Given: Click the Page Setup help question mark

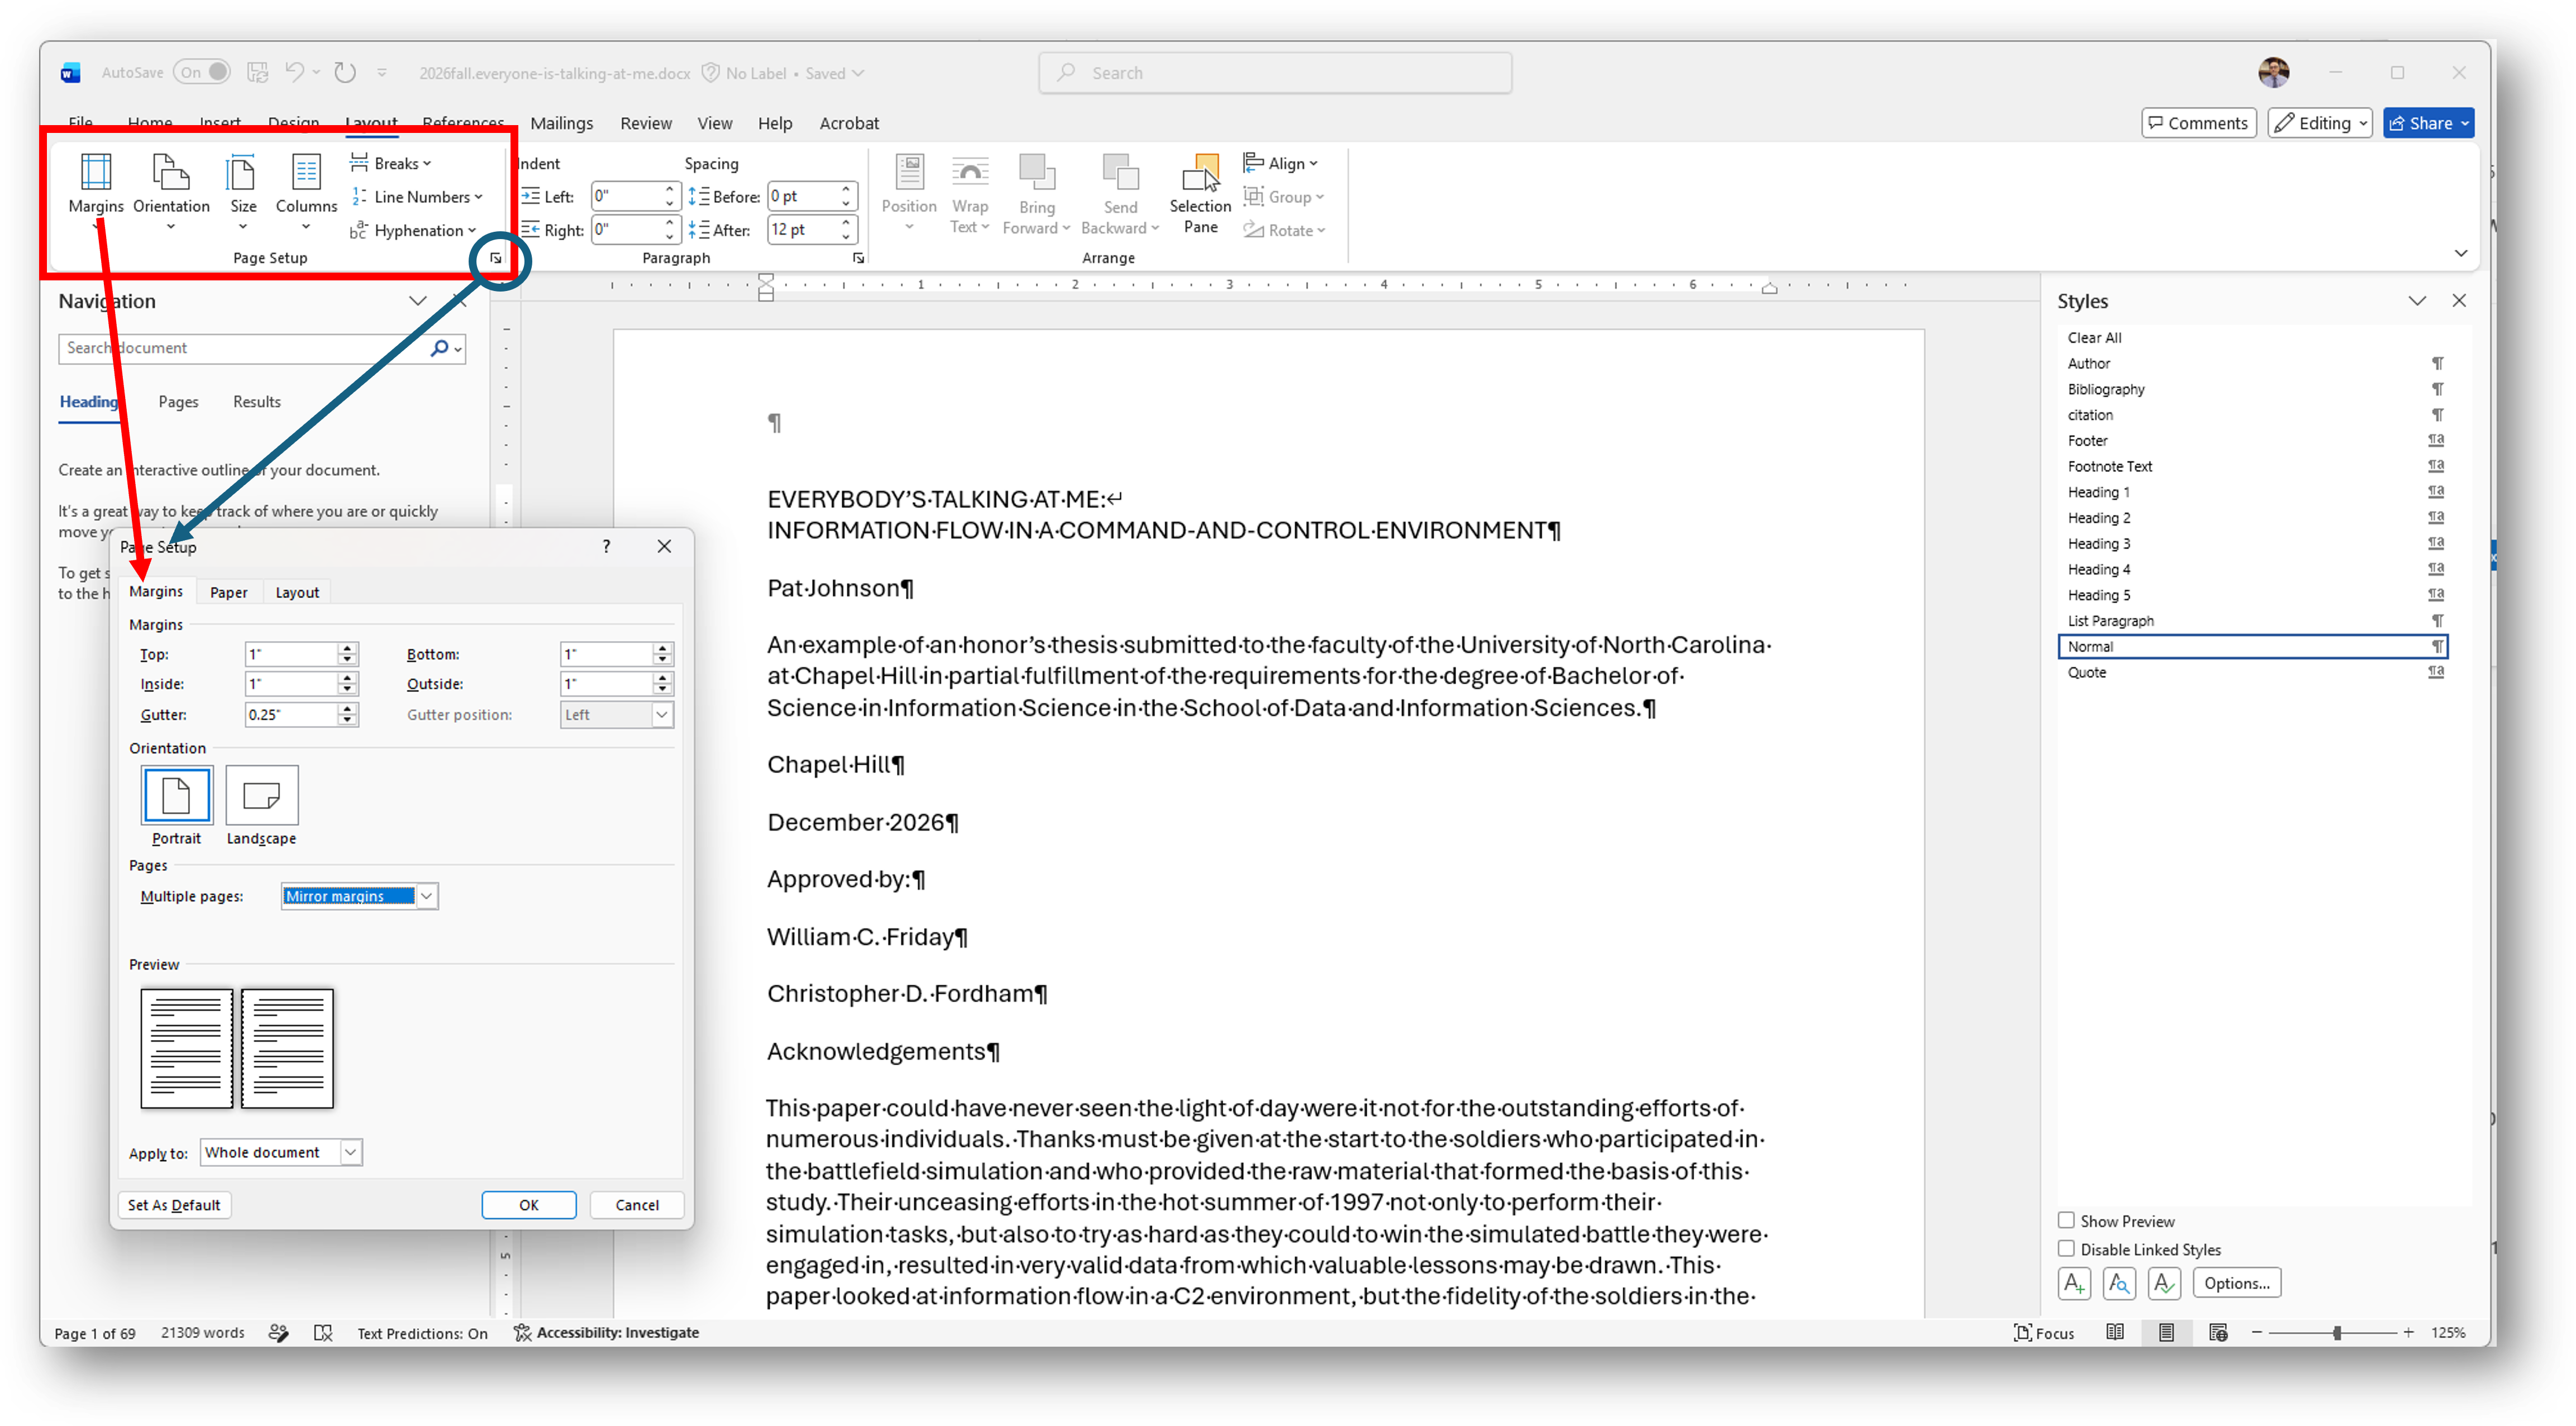Looking at the screenshot, I should pos(606,546).
